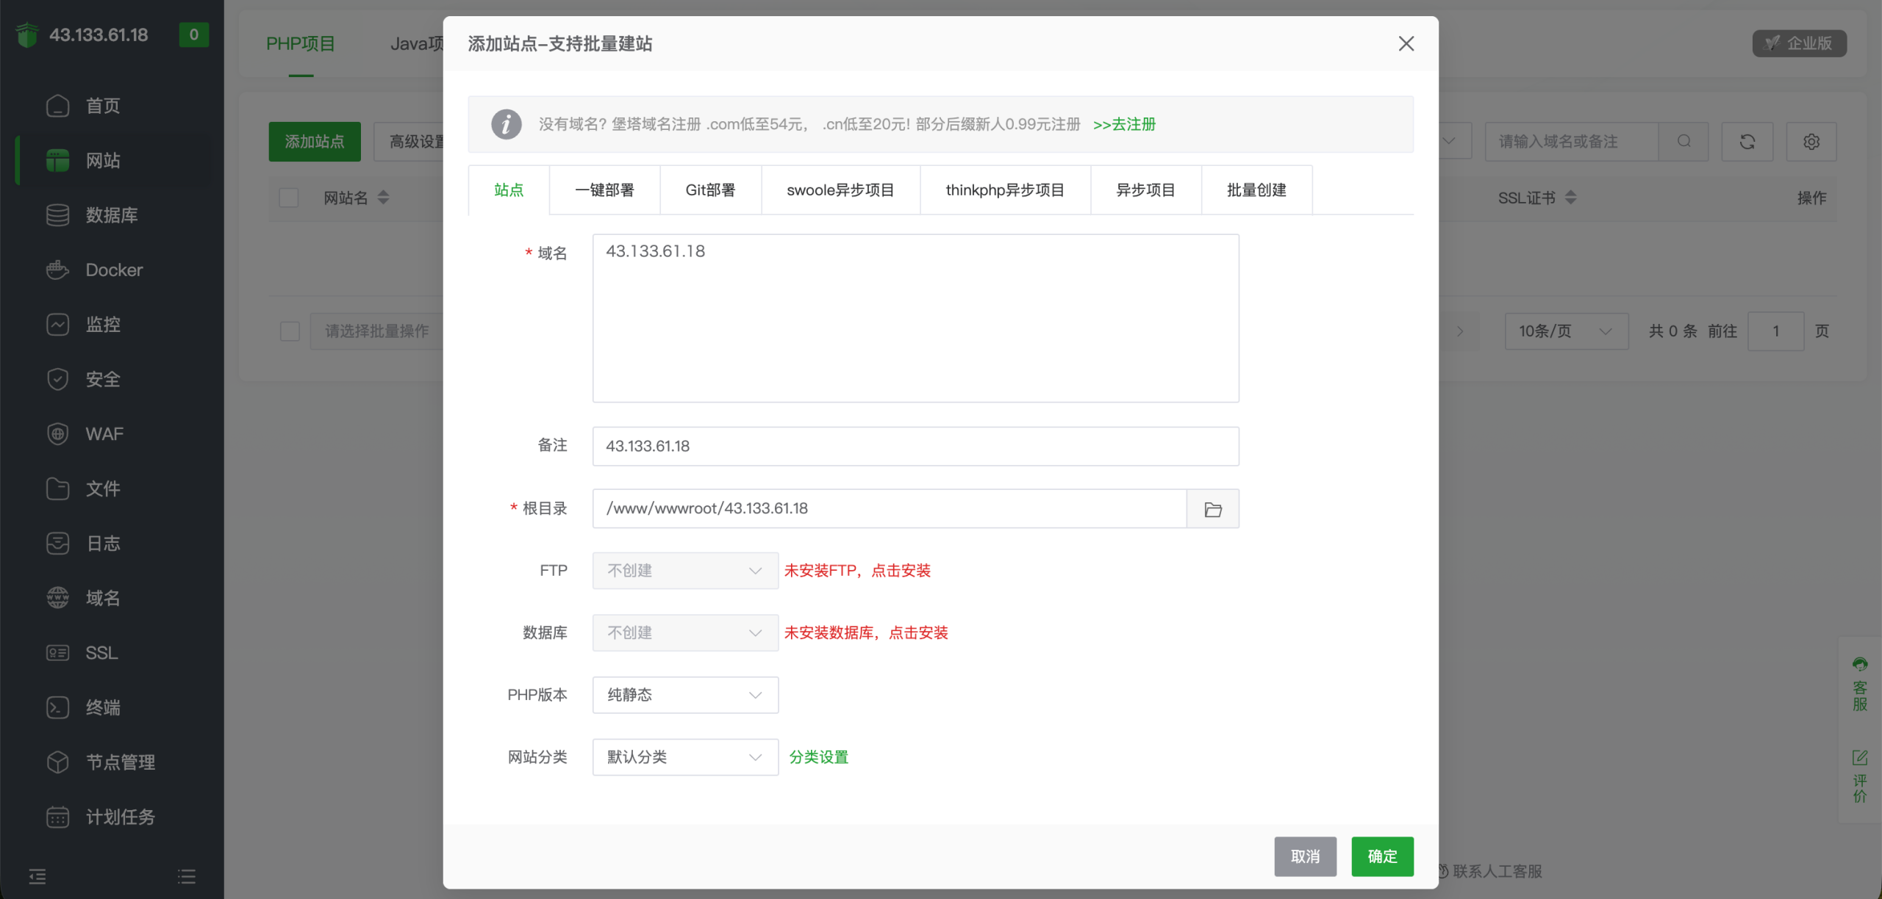Open the 网站分类 dropdown showing 默认分类

point(684,757)
